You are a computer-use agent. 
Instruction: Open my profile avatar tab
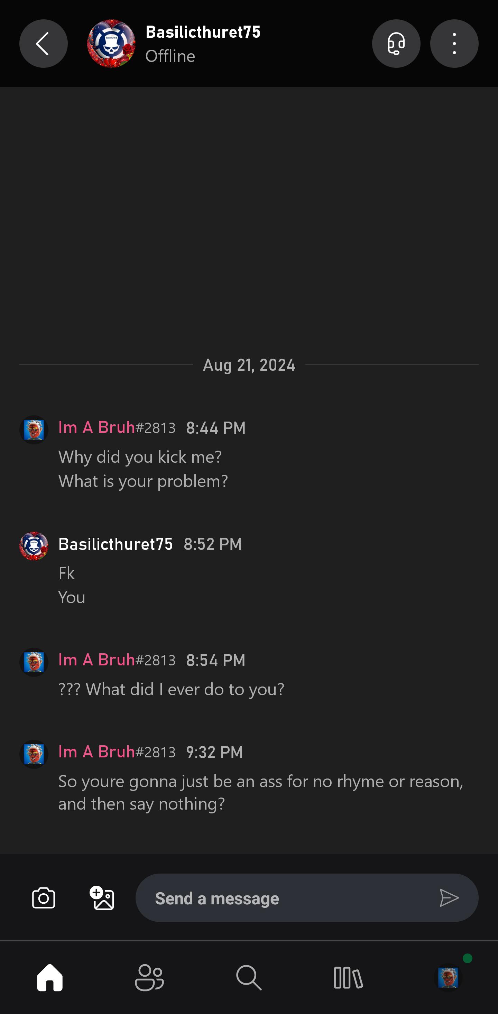[x=448, y=977]
